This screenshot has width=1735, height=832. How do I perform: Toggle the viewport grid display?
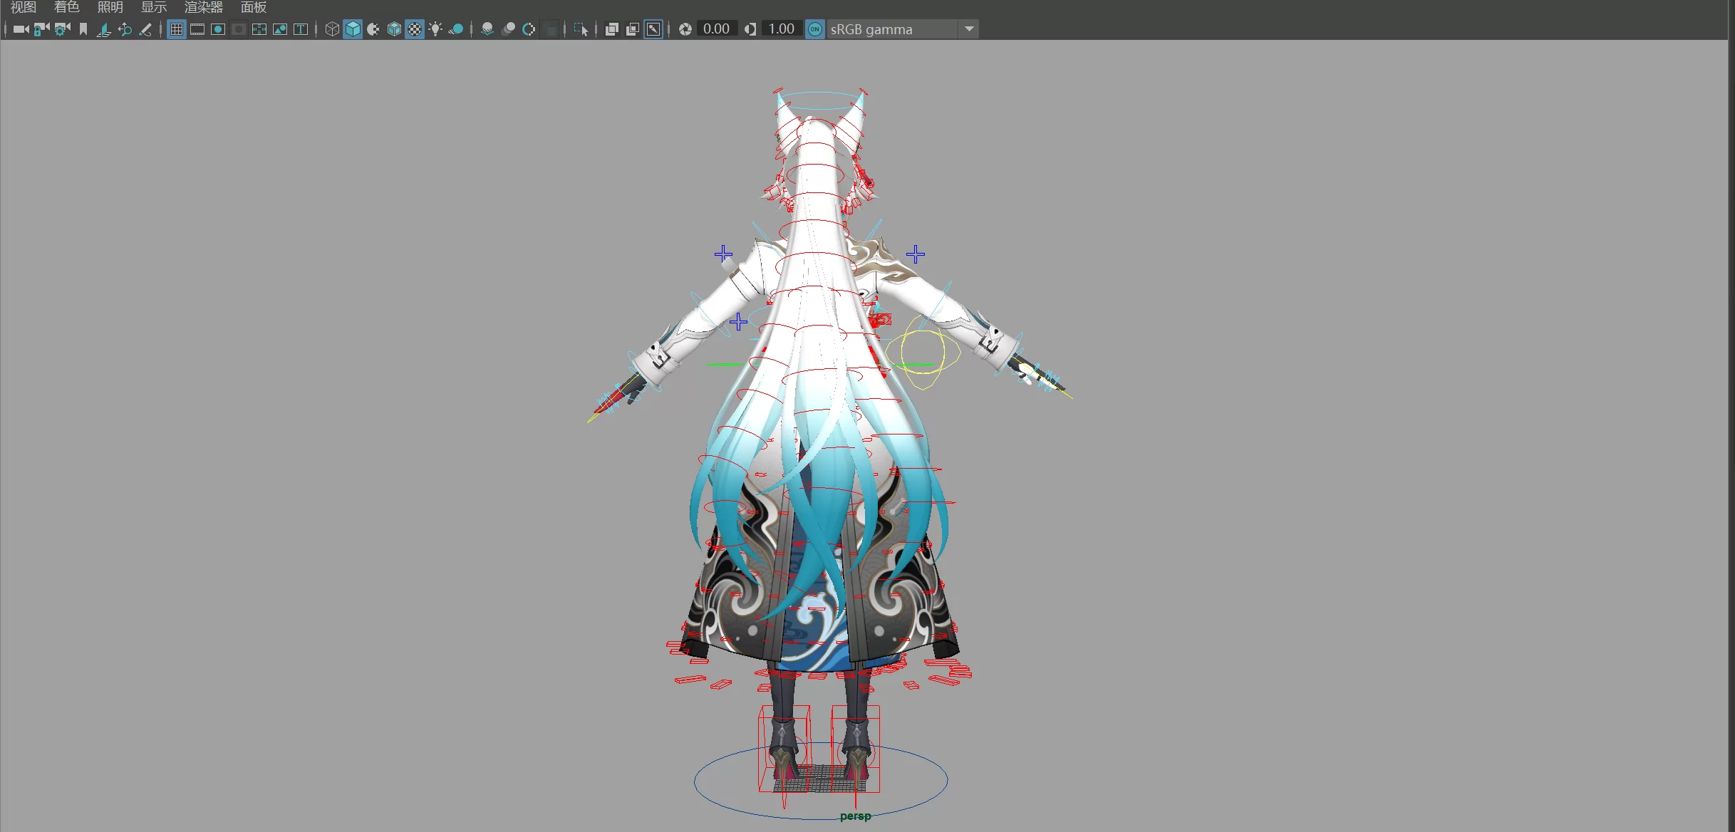click(x=177, y=29)
